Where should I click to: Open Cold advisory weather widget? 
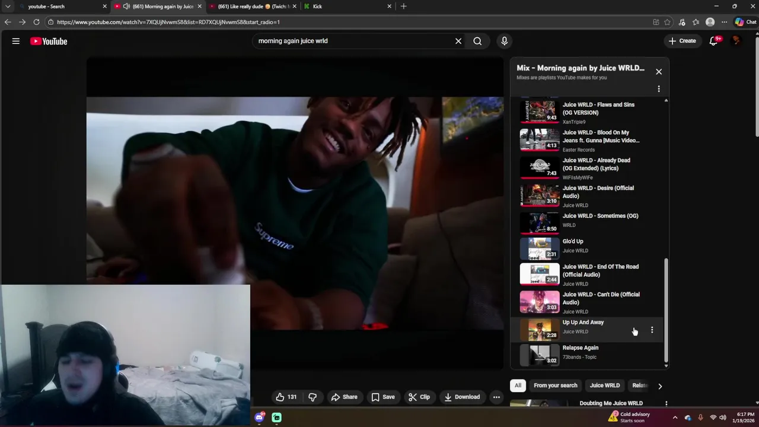pyautogui.click(x=629, y=418)
